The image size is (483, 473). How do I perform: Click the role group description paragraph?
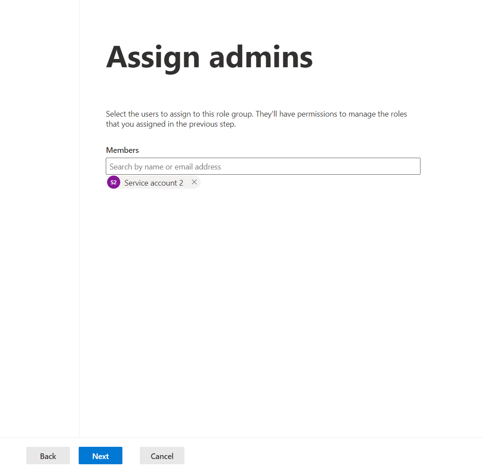(256, 119)
